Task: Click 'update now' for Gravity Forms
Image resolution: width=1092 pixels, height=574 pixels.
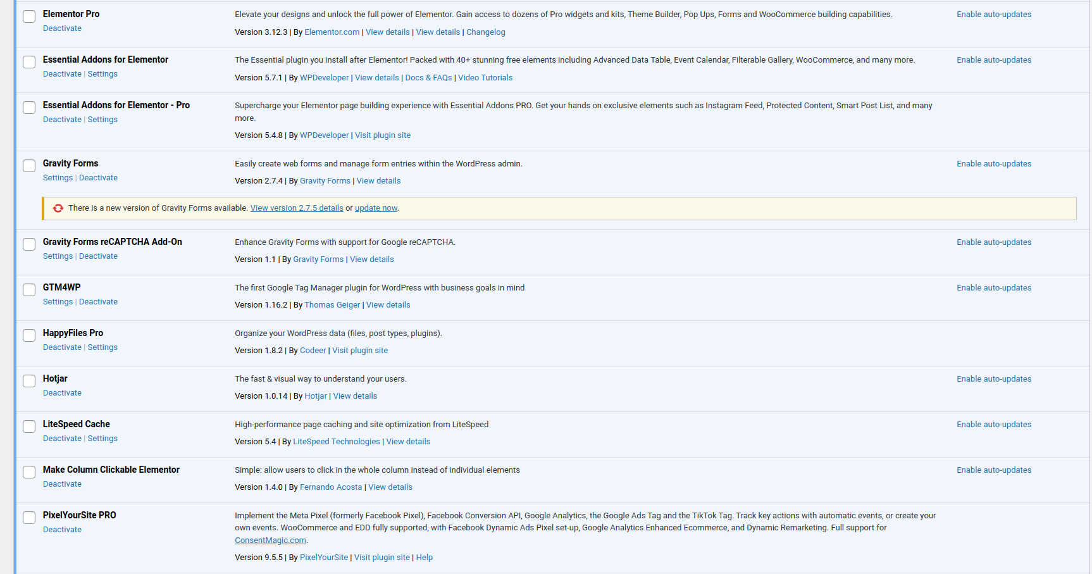Action: point(376,208)
